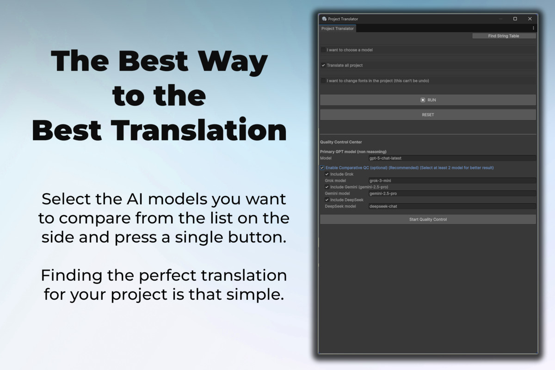The image size is (555, 370).
Task: Click the blue 'Select at least 2 model' label
Action: tap(456, 167)
